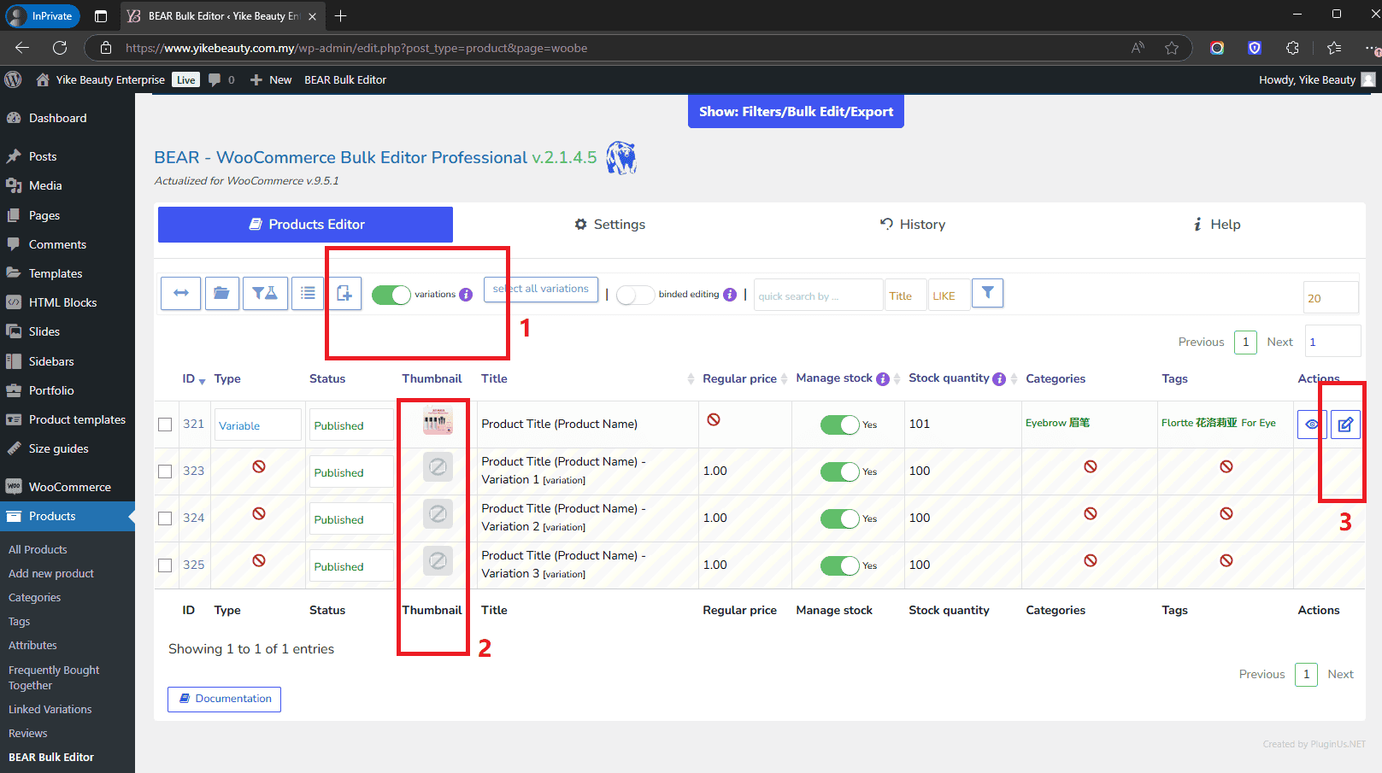This screenshot has height=773, width=1382.
Task: Click the blue shield extension icon
Action: pos(1255,48)
